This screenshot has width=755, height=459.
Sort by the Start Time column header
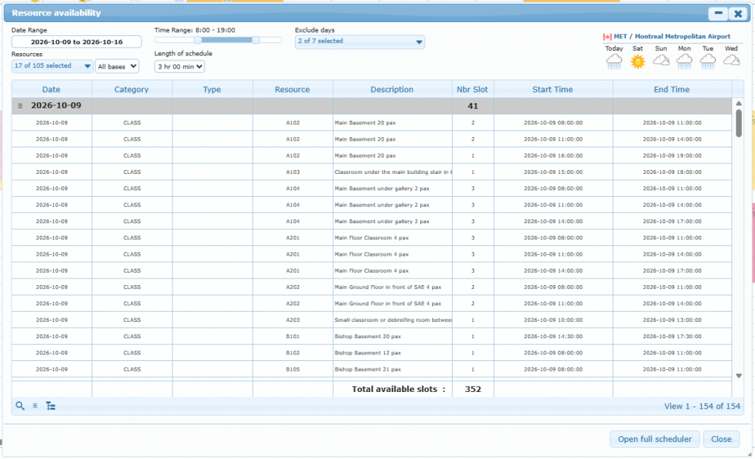point(553,89)
